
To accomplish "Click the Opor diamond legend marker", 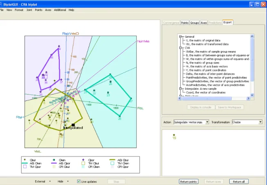I will pos(83,160).
